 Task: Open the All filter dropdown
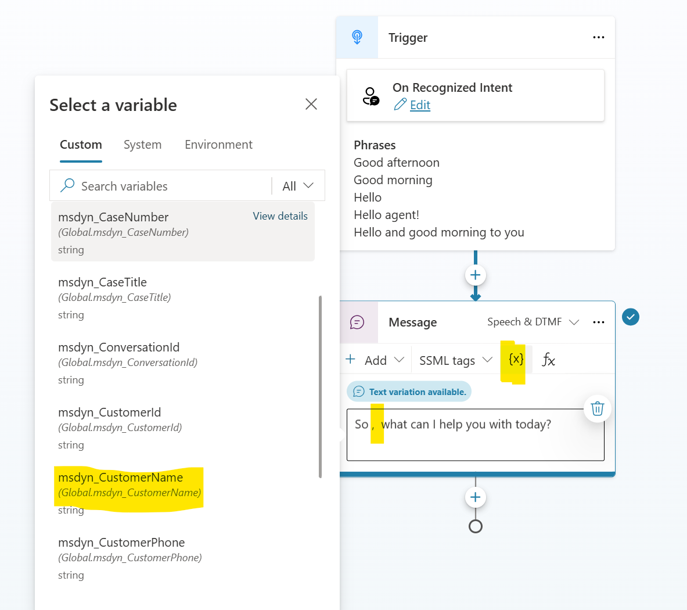tap(298, 186)
